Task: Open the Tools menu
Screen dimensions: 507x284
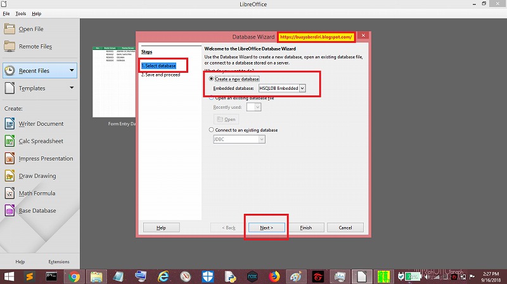Action: [x=21, y=13]
